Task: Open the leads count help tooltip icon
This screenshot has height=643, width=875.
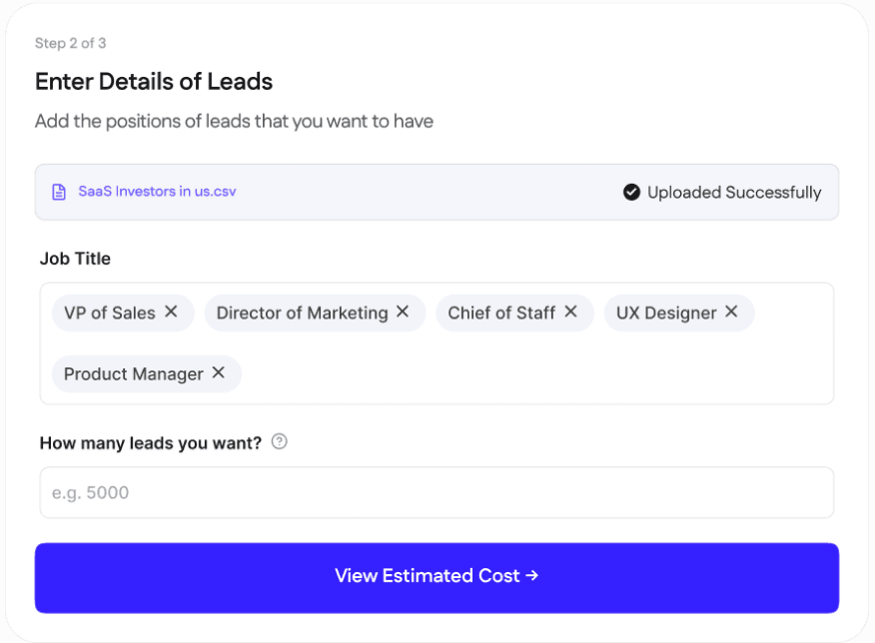Action: pyautogui.click(x=280, y=441)
